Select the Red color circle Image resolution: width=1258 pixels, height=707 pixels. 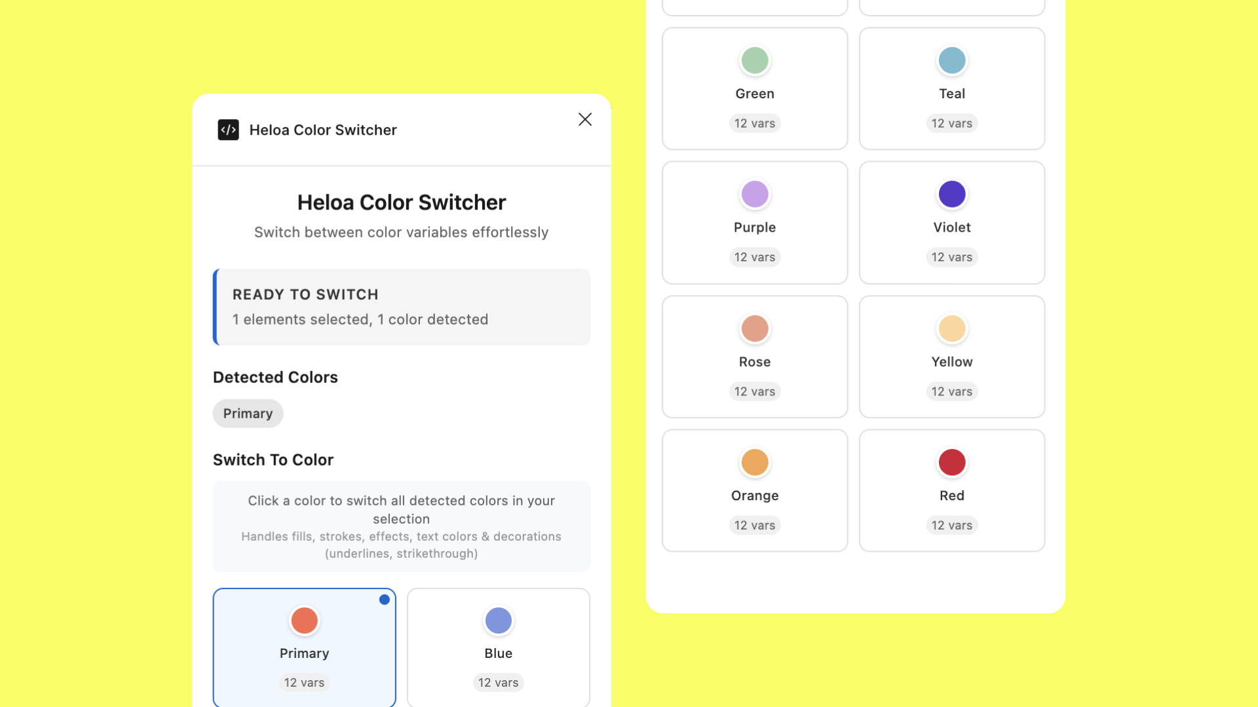[951, 462]
